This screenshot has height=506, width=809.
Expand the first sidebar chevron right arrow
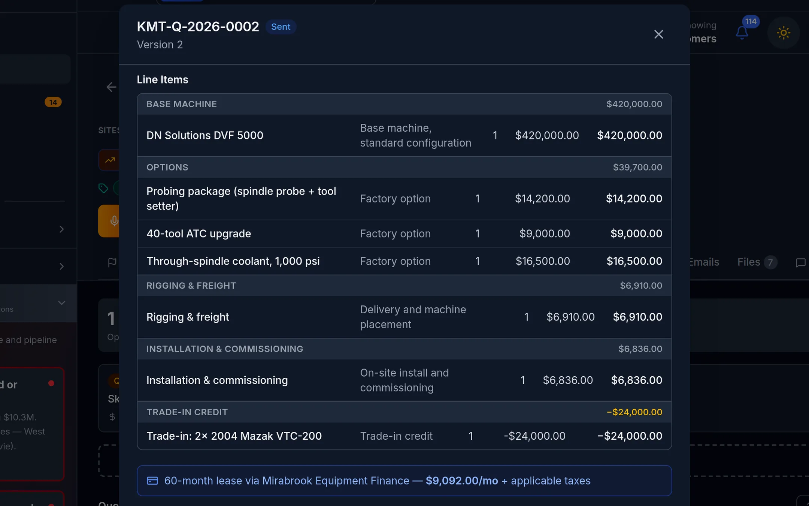click(x=62, y=229)
